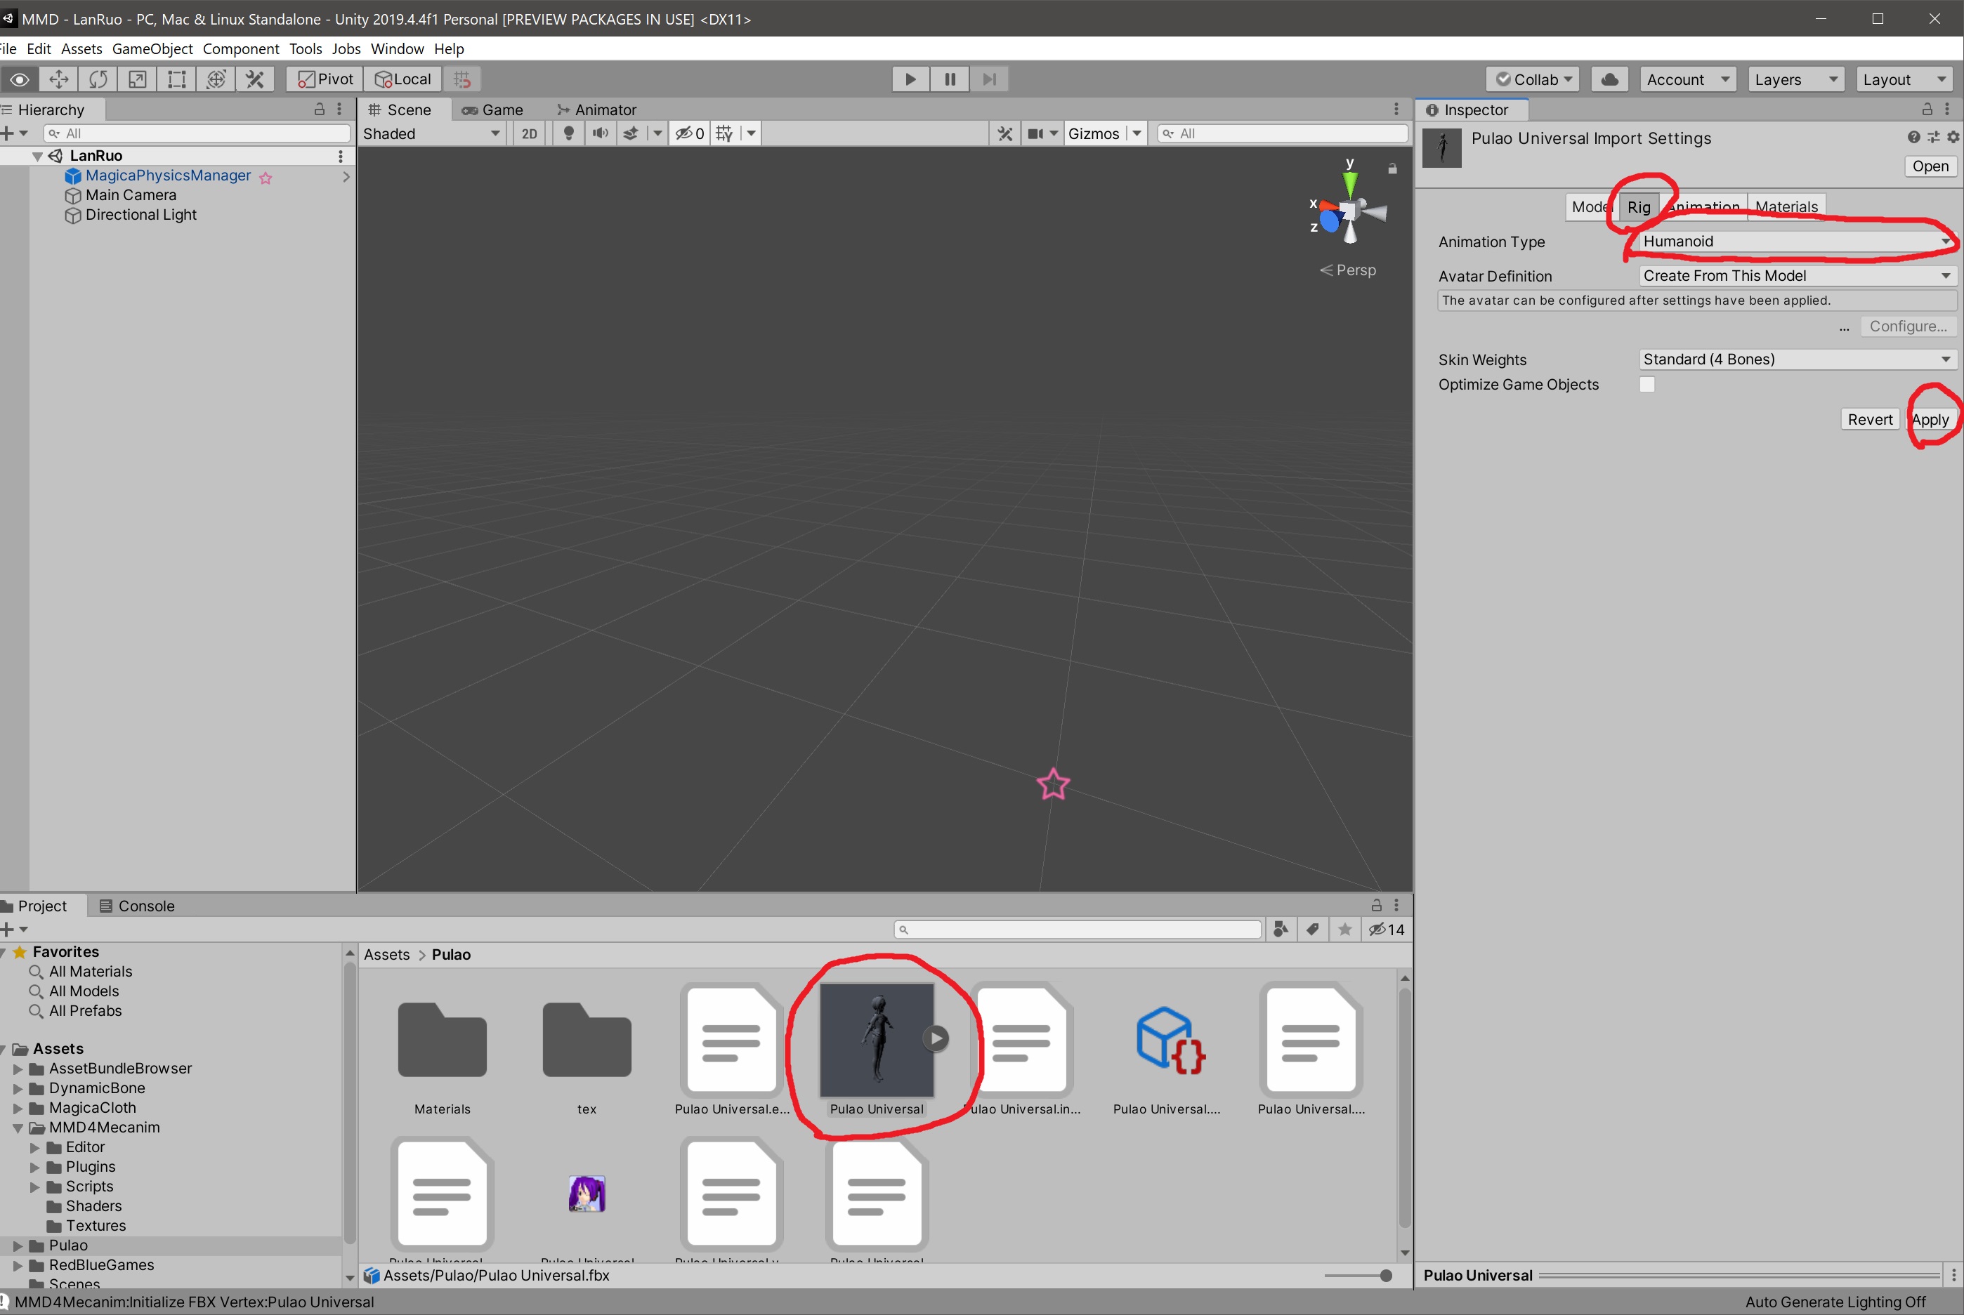The height and width of the screenshot is (1315, 1964).
Task: Select the Rect Transform tool
Action: pos(177,79)
